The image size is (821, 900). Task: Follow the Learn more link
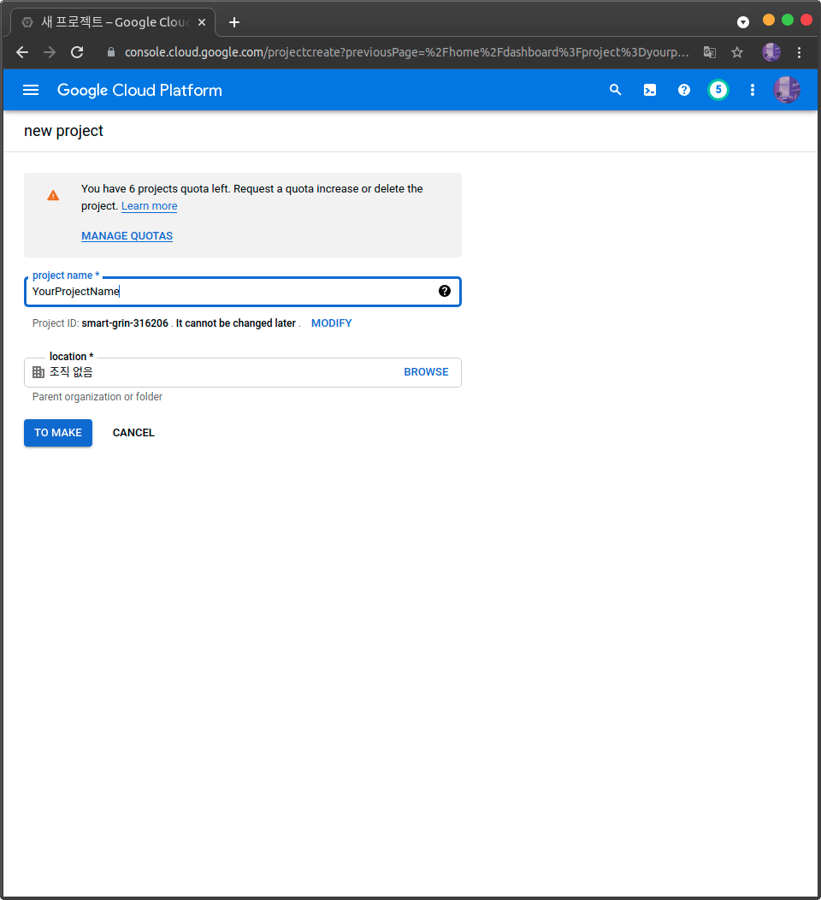[149, 206]
